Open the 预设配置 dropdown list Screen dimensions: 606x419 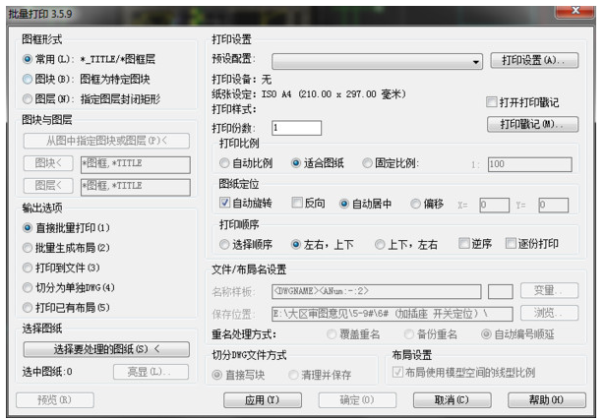coord(377,61)
